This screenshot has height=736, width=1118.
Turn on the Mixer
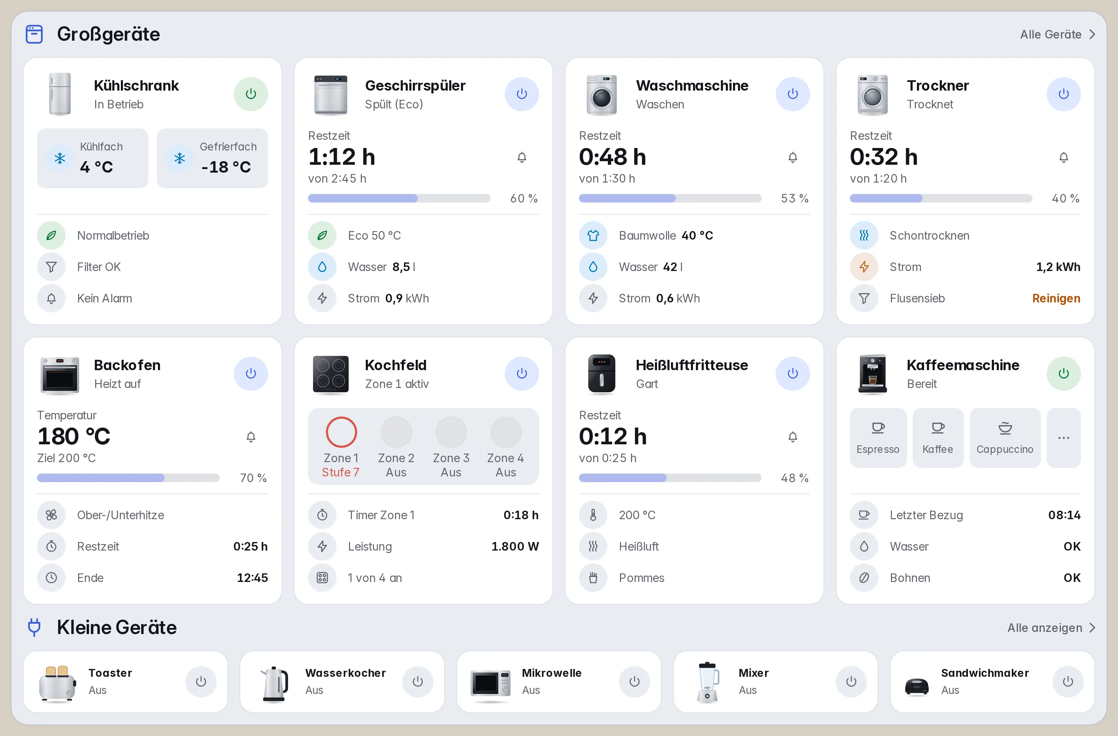point(851,681)
